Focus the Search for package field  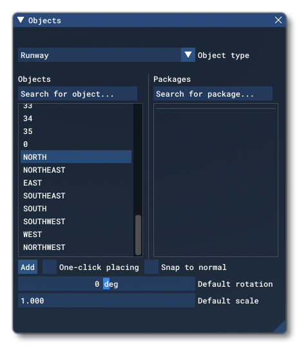(x=213, y=94)
